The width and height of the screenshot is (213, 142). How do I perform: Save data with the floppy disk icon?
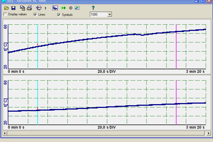coord(13,8)
